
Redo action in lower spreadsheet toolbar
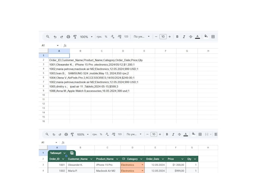[60, 135]
